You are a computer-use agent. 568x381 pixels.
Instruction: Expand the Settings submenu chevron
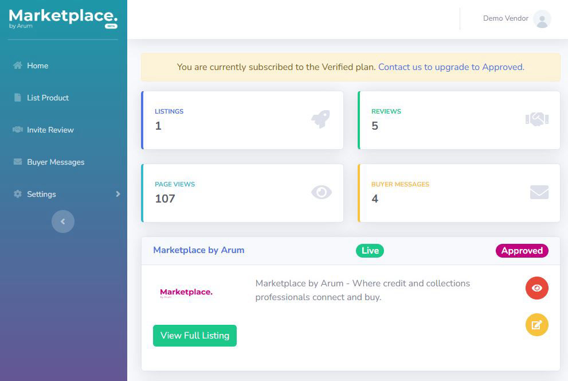pyautogui.click(x=118, y=194)
